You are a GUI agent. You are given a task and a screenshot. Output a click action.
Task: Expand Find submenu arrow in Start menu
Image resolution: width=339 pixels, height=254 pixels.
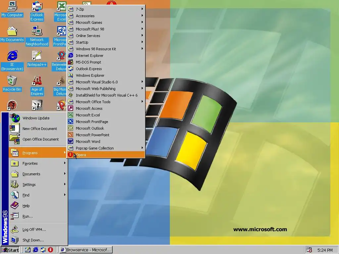pyautogui.click(x=65, y=195)
